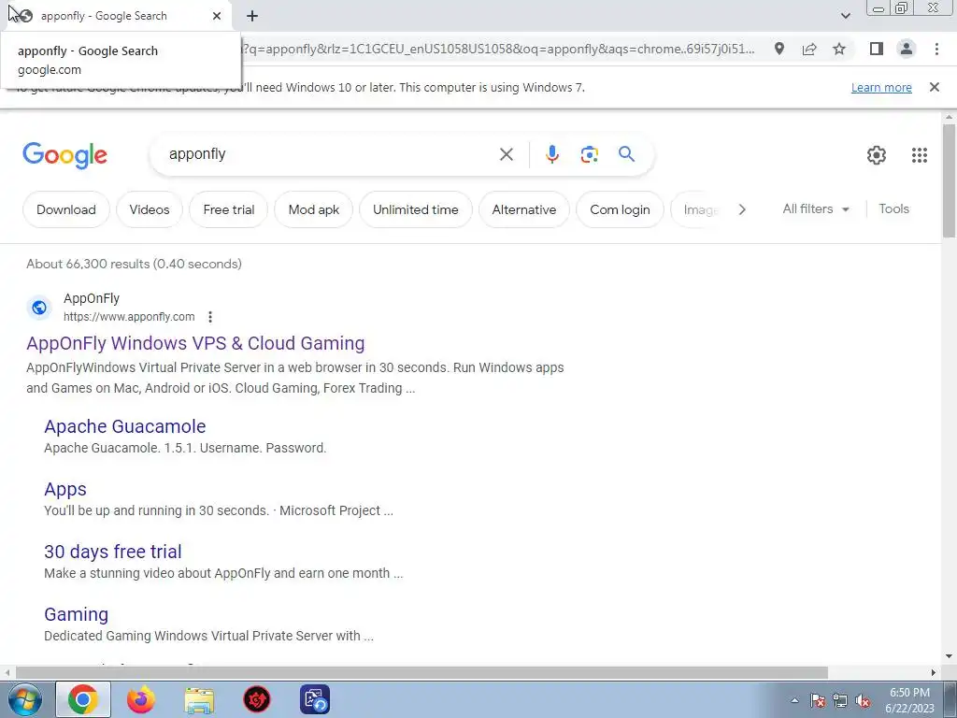The image size is (957, 718).
Task: Click the horizontal scrollbar right arrow
Action: [934, 672]
